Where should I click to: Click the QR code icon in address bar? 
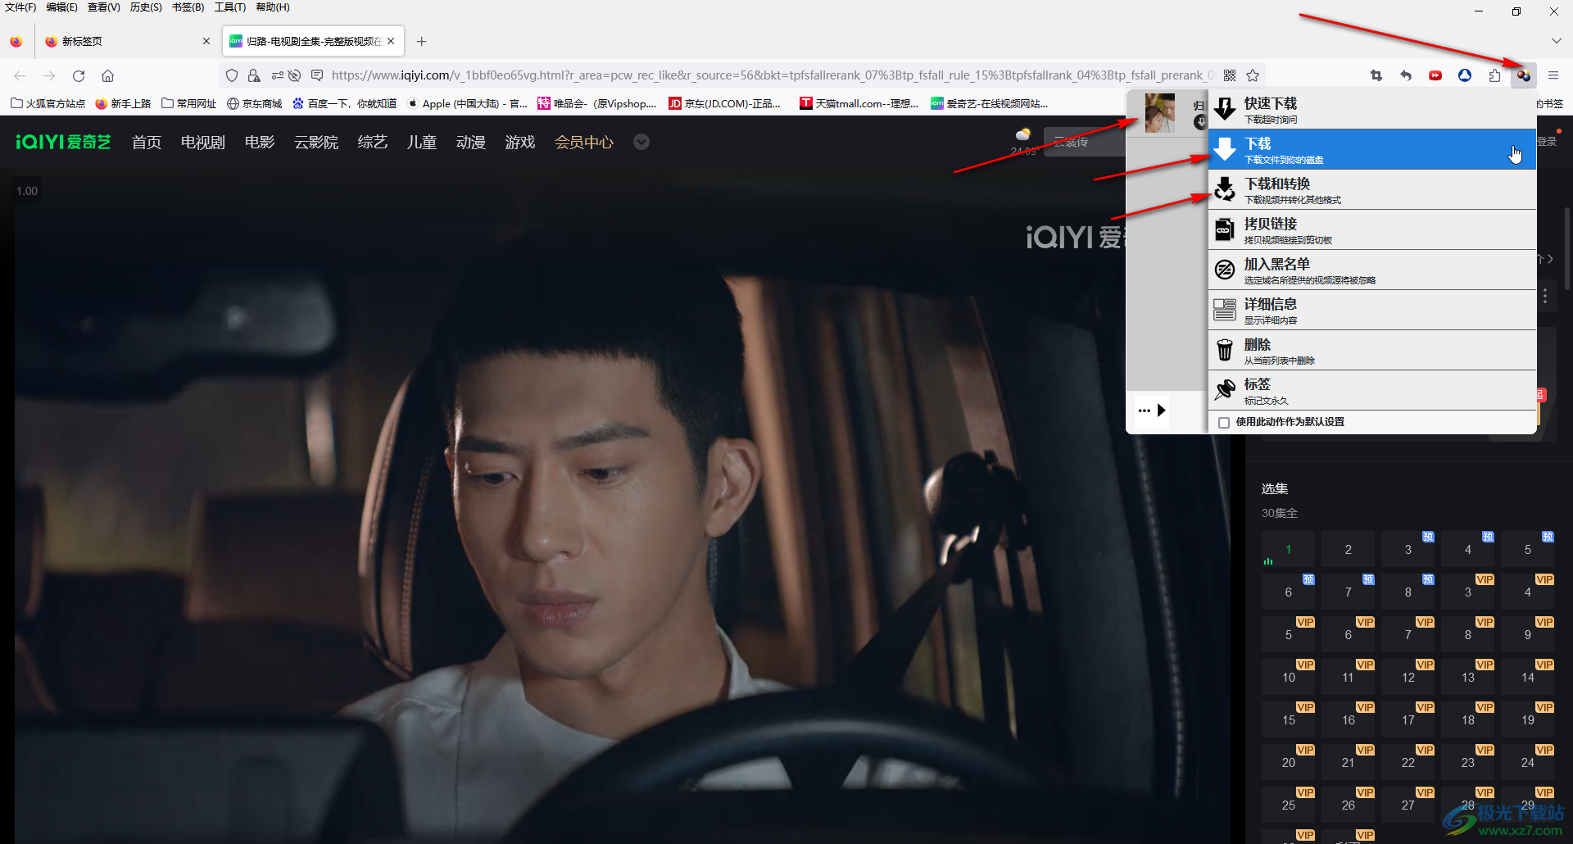pos(1230,75)
